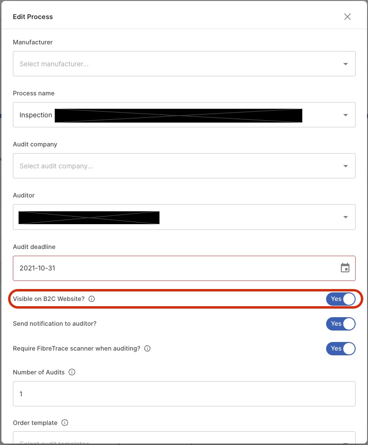Open the Order template select field
Viewport: 368px width, 445px height.
184,438
